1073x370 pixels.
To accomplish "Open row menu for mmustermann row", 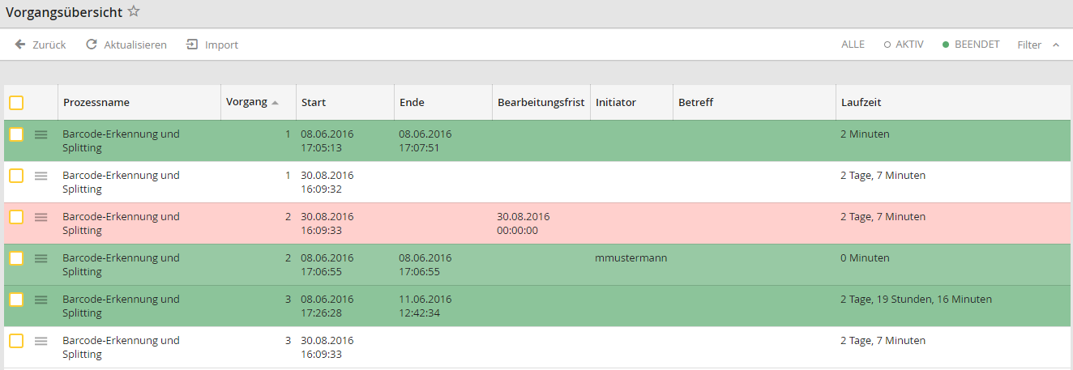I will point(41,258).
